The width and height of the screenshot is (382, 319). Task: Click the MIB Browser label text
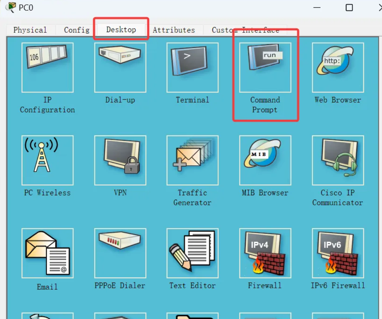tap(265, 193)
